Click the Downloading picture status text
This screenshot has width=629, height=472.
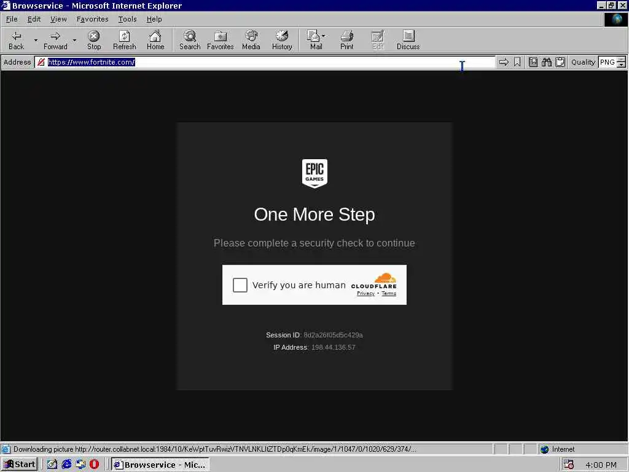(214, 449)
